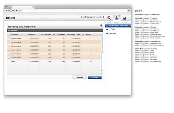
Task: Check the third Comany Name row checkbox
Action: click(x=9, y=46)
